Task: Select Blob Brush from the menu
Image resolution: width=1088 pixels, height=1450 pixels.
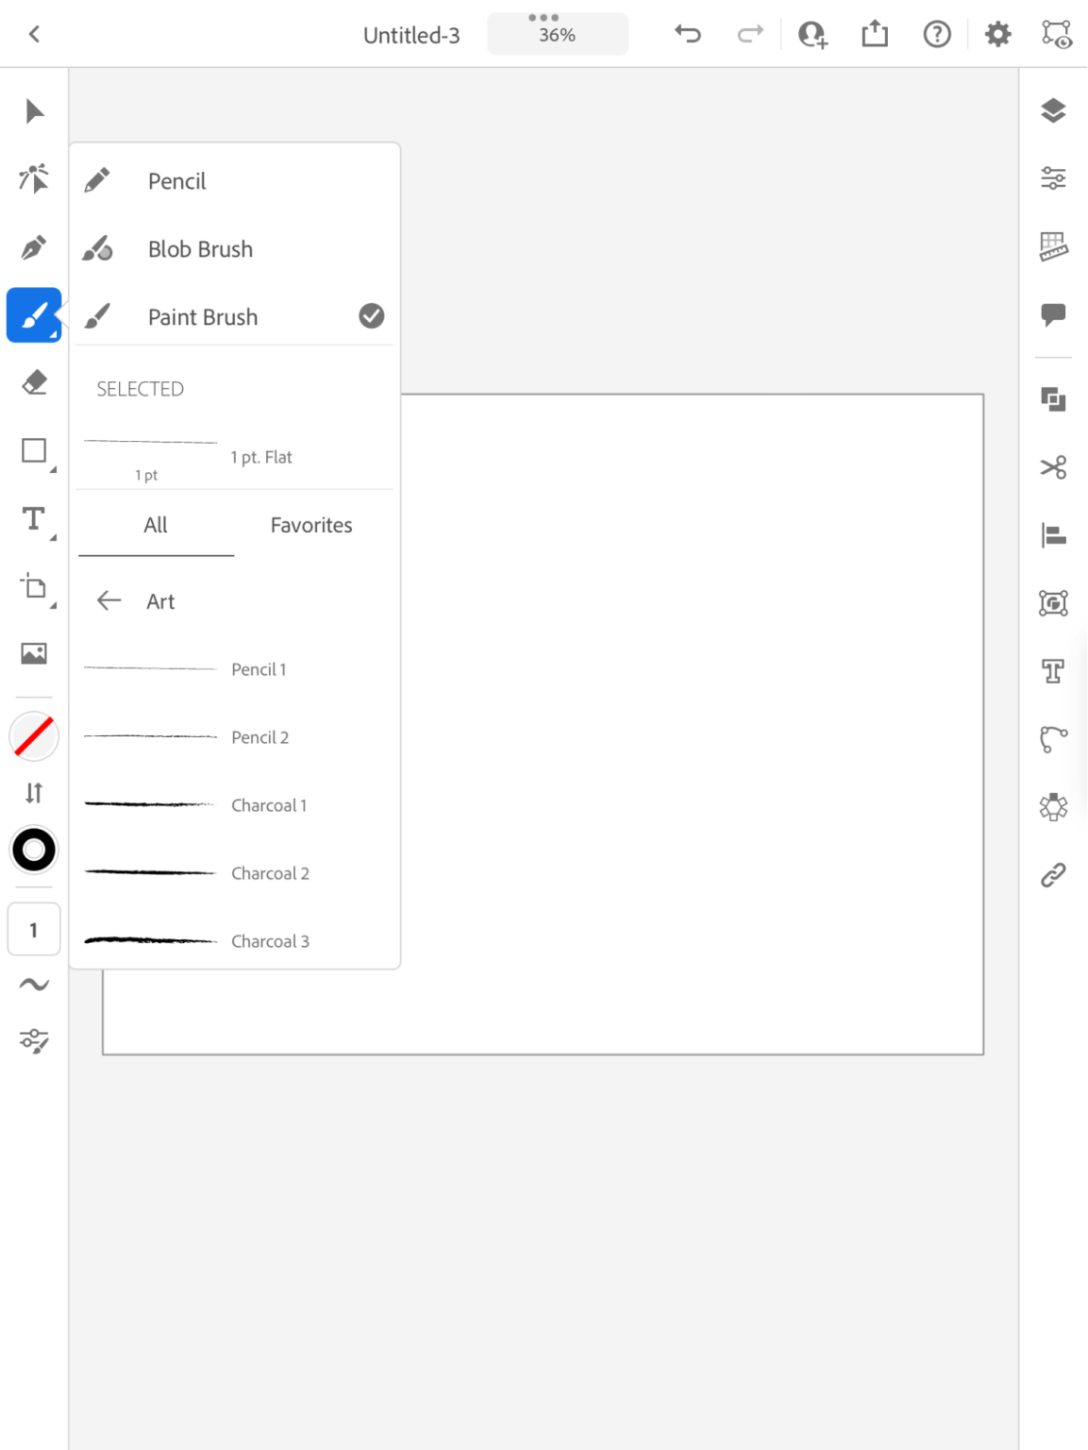Action: tap(199, 248)
